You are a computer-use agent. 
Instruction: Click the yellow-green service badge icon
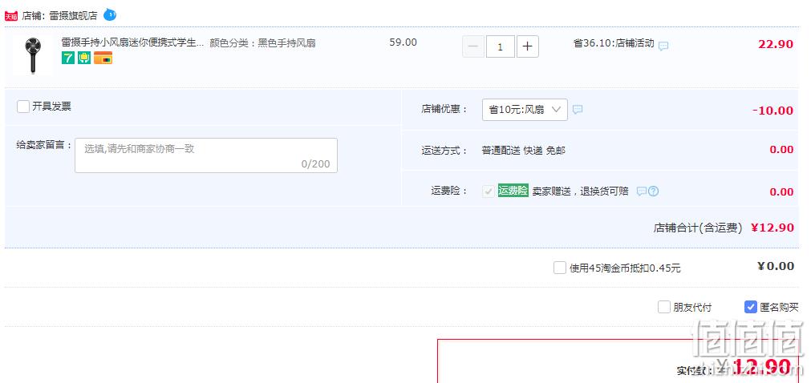pos(84,58)
